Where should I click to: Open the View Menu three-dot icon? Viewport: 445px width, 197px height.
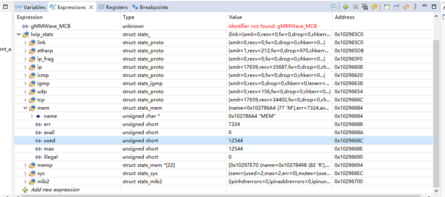(415, 7)
